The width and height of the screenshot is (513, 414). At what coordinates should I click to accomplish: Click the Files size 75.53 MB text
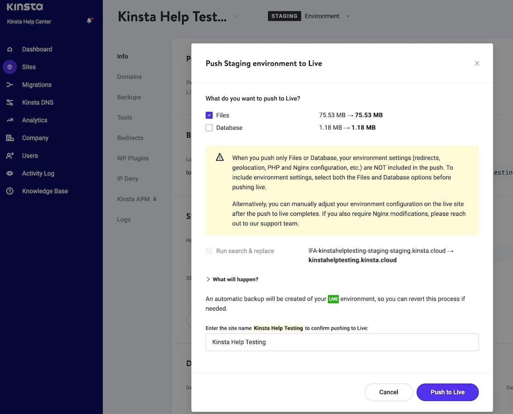[351, 115]
